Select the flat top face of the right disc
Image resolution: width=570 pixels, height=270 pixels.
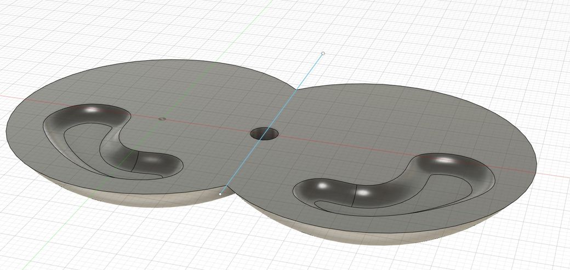pos(384,120)
